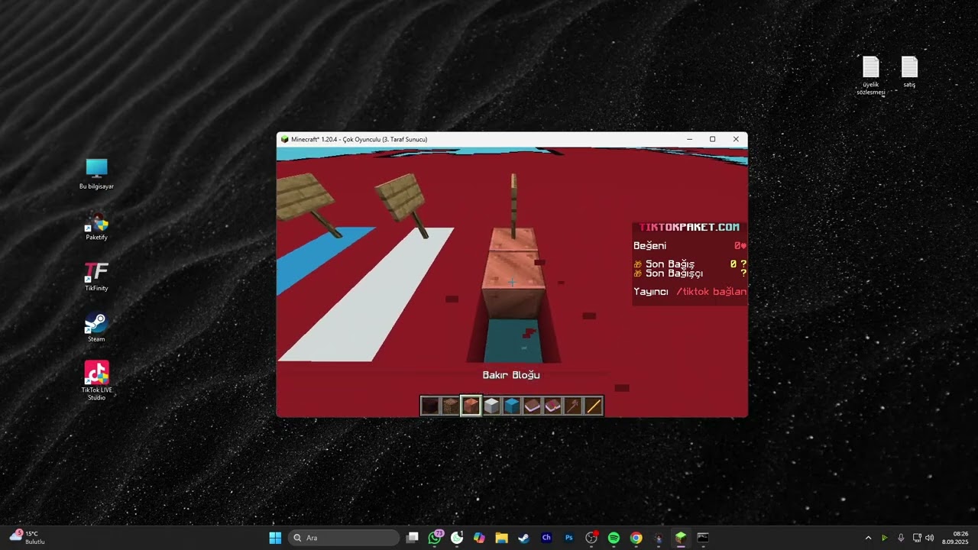Open File Explorer from the taskbar
978x550 pixels.
pos(501,538)
